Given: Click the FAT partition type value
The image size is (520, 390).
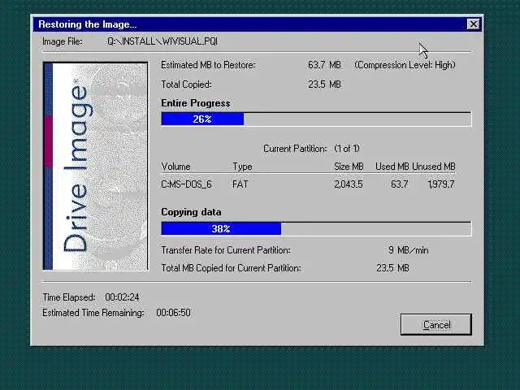Looking at the screenshot, I should 240,184.
